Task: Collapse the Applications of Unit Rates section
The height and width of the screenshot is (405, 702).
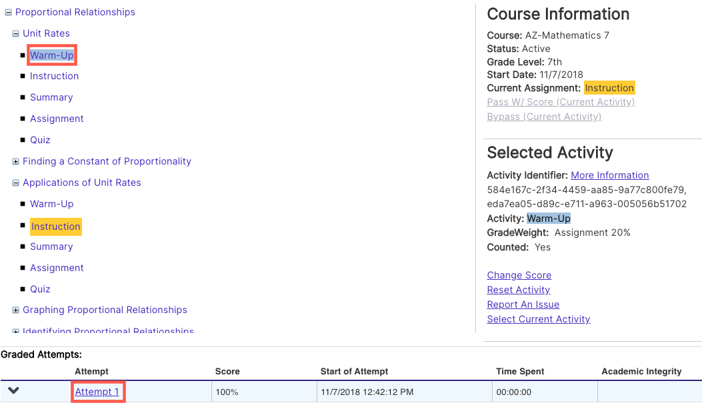Action: click(15, 183)
